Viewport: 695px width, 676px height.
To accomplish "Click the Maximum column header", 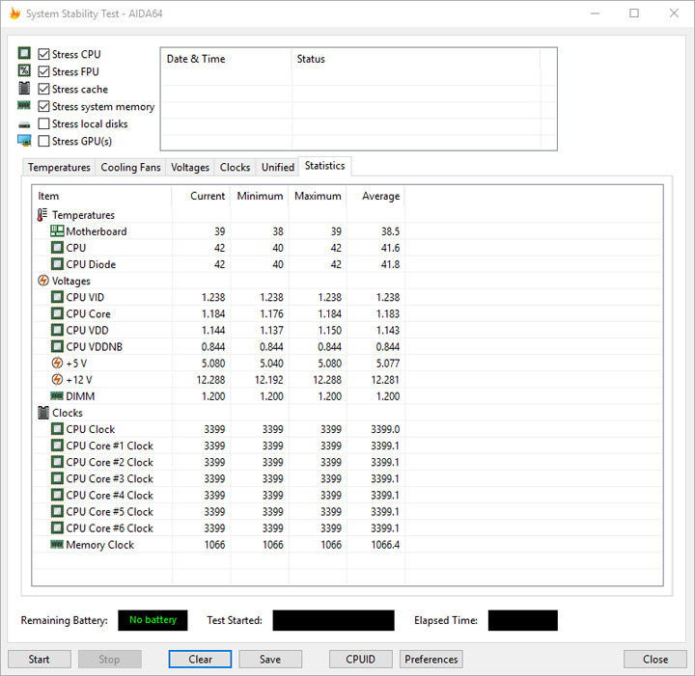I will click(318, 196).
